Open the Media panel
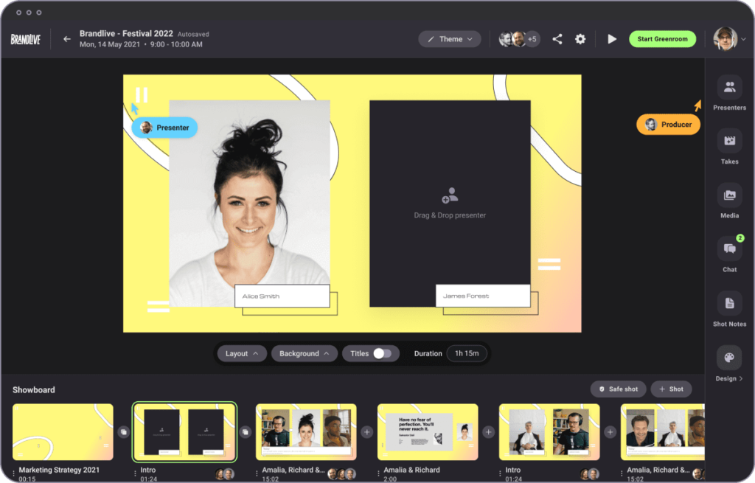Image resolution: width=755 pixels, height=483 pixels. 729,201
